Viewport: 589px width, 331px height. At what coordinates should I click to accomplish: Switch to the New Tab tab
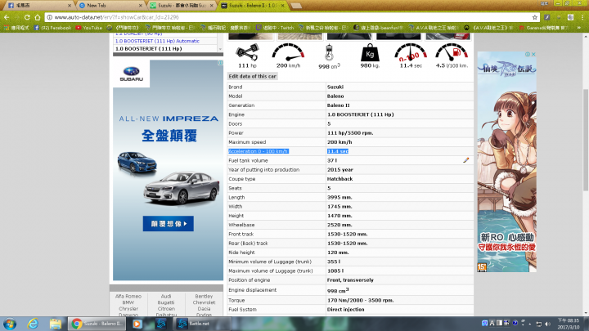[109, 5]
